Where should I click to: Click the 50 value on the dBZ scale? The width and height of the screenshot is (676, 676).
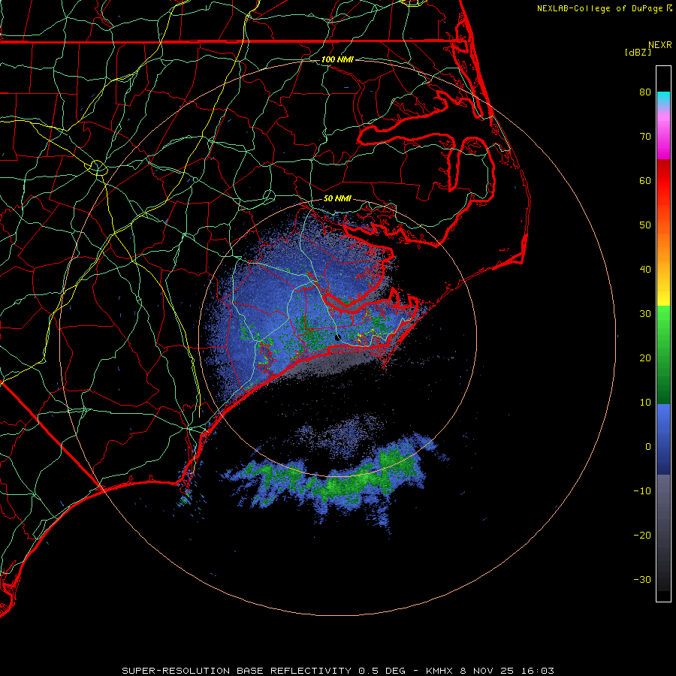(645, 225)
